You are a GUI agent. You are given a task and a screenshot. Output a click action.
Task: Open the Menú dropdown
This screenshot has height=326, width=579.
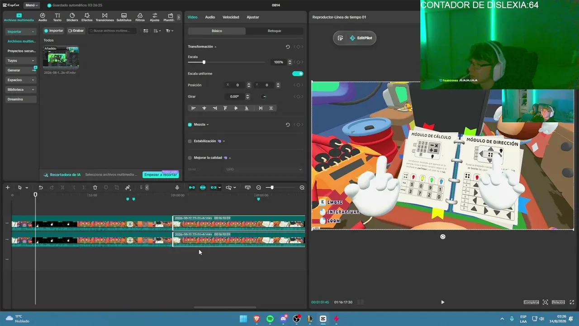[x=32, y=5]
